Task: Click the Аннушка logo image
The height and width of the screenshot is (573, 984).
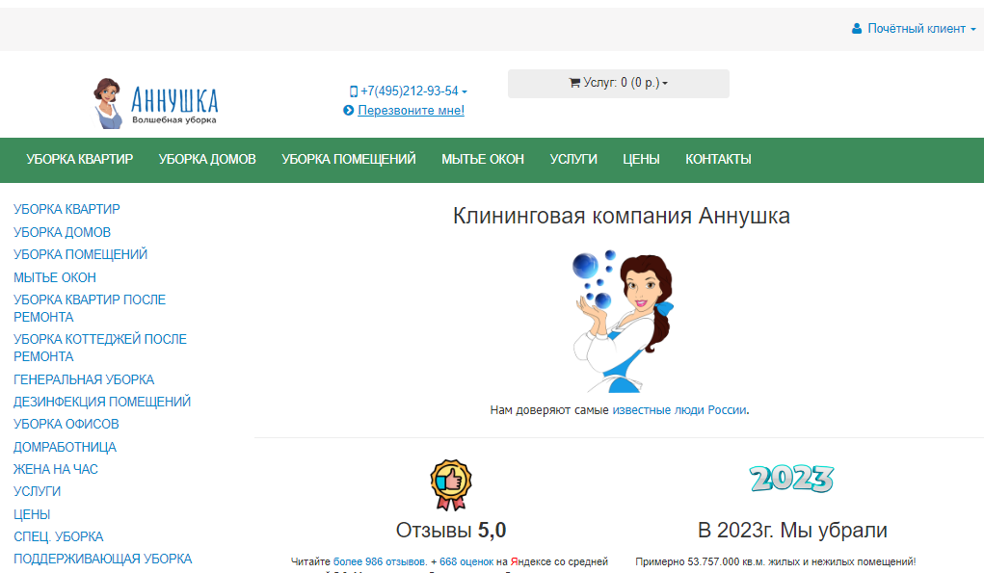Action: pyautogui.click(x=156, y=103)
